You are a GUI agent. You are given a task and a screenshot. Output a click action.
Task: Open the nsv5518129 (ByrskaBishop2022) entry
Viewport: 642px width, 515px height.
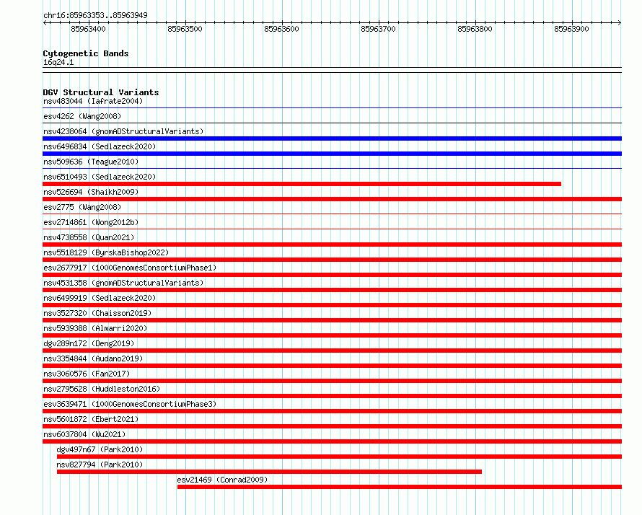(x=106, y=252)
